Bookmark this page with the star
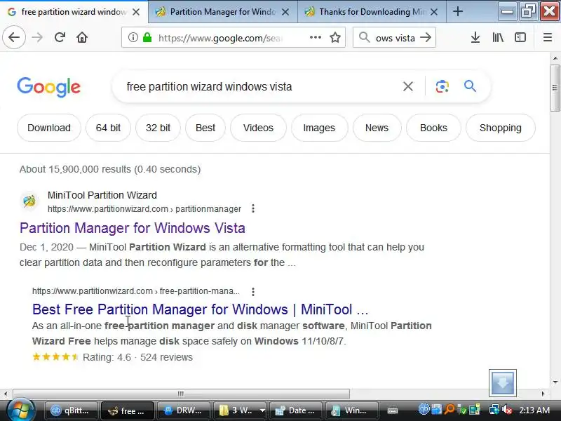 point(335,37)
